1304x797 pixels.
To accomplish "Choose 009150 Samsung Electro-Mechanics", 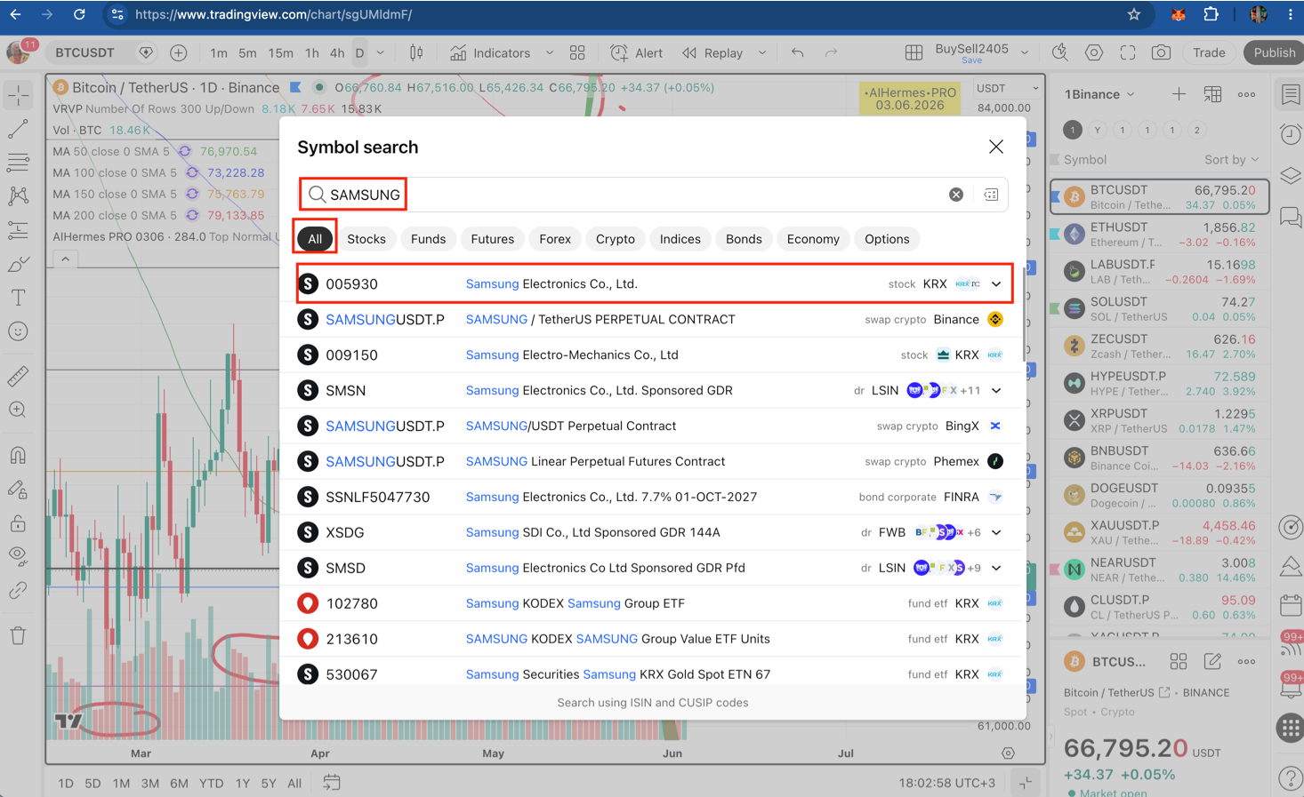I will [653, 355].
